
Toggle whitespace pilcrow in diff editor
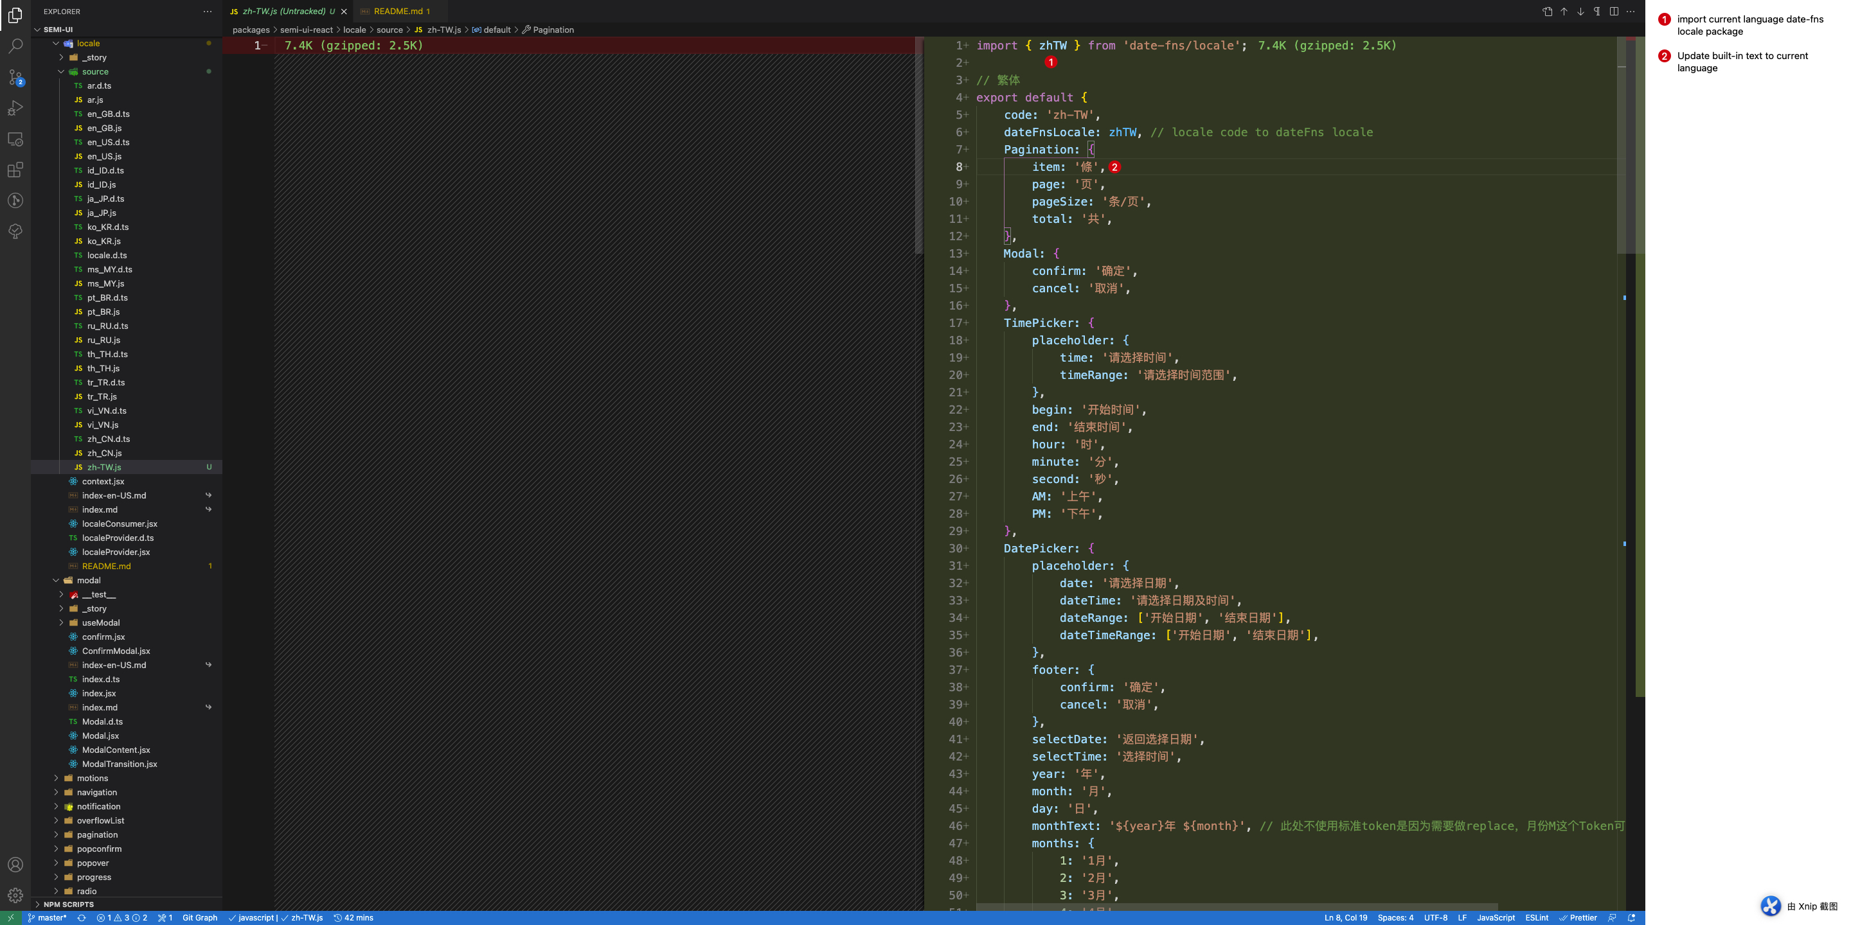[x=1596, y=12]
